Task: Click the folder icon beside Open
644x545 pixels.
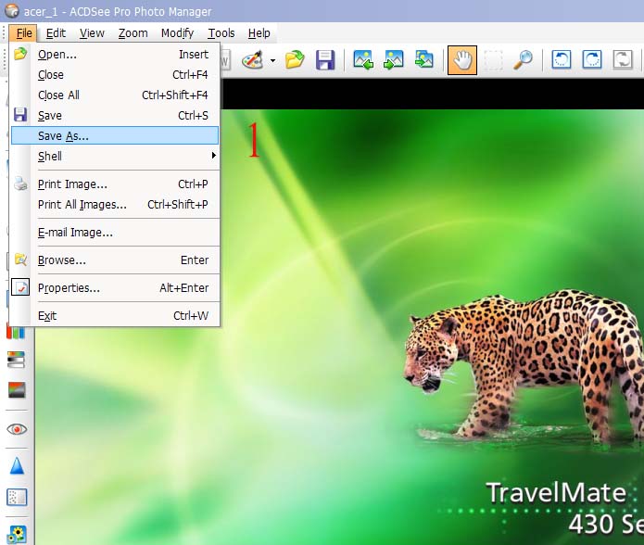Action: click(20, 54)
